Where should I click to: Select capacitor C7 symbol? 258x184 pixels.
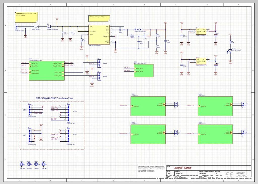tap(166, 41)
